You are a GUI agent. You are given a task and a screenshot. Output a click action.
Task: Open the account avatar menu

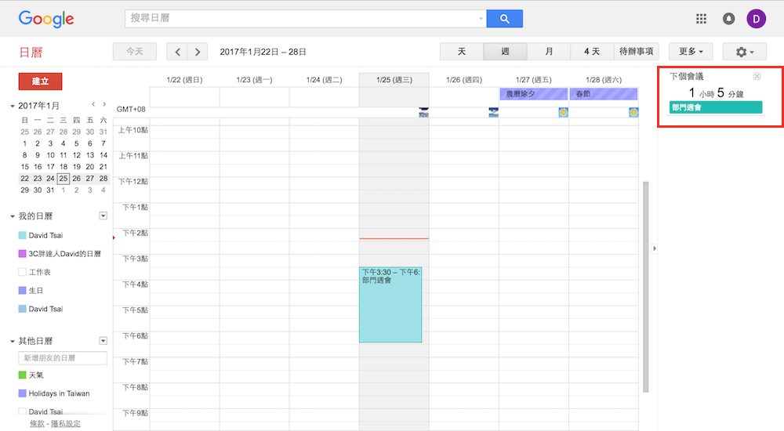pyautogui.click(x=756, y=19)
